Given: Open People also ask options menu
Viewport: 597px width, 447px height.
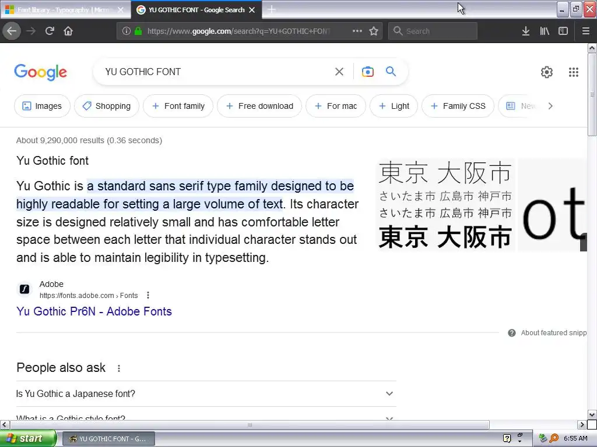Looking at the screenshot, I should coord(119,368).
